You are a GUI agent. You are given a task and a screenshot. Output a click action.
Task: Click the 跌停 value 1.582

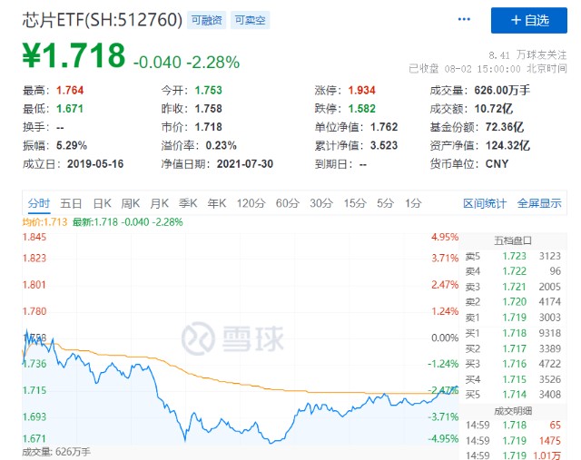point(361,109)
